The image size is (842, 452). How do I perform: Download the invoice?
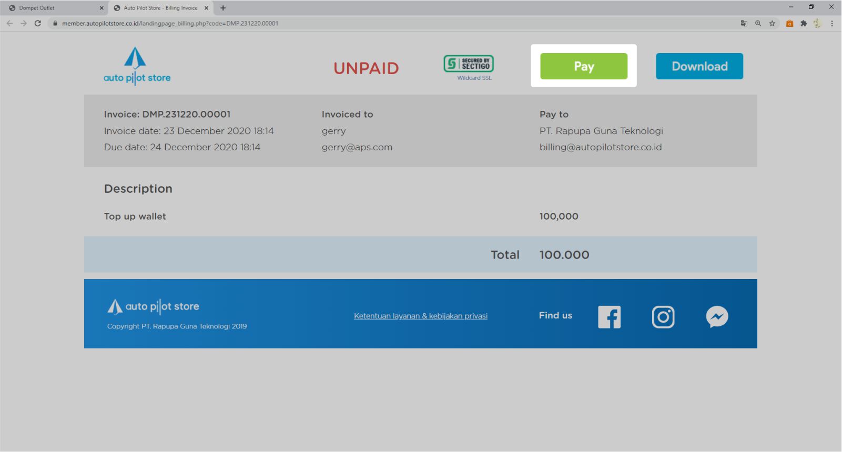pos(699,66)
